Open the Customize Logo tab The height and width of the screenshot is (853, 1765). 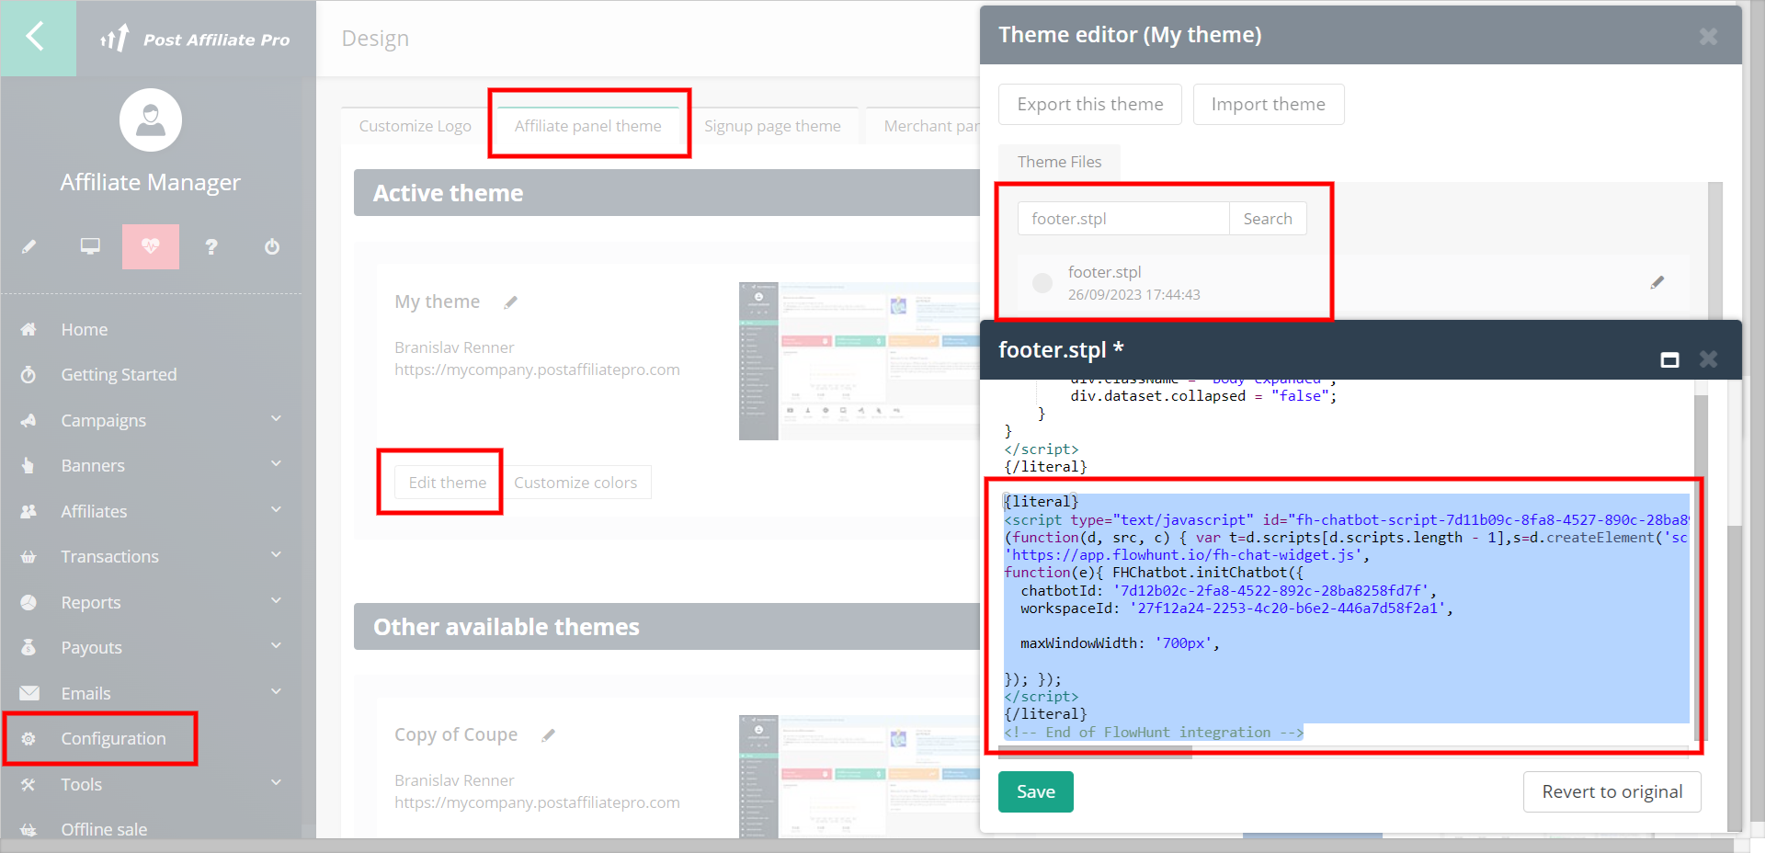click(415, 126)
